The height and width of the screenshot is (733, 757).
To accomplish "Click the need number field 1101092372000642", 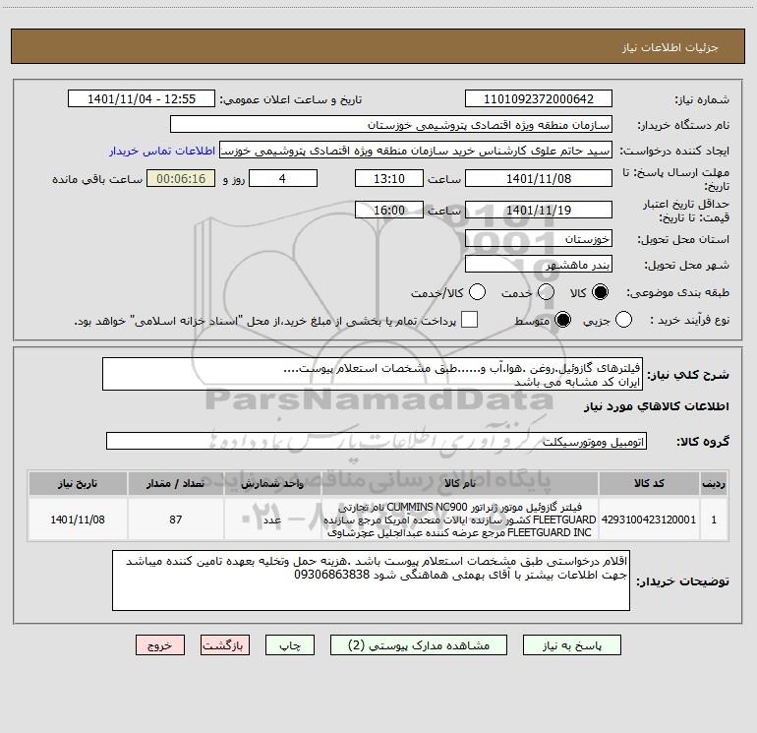I will click(539, 99).
